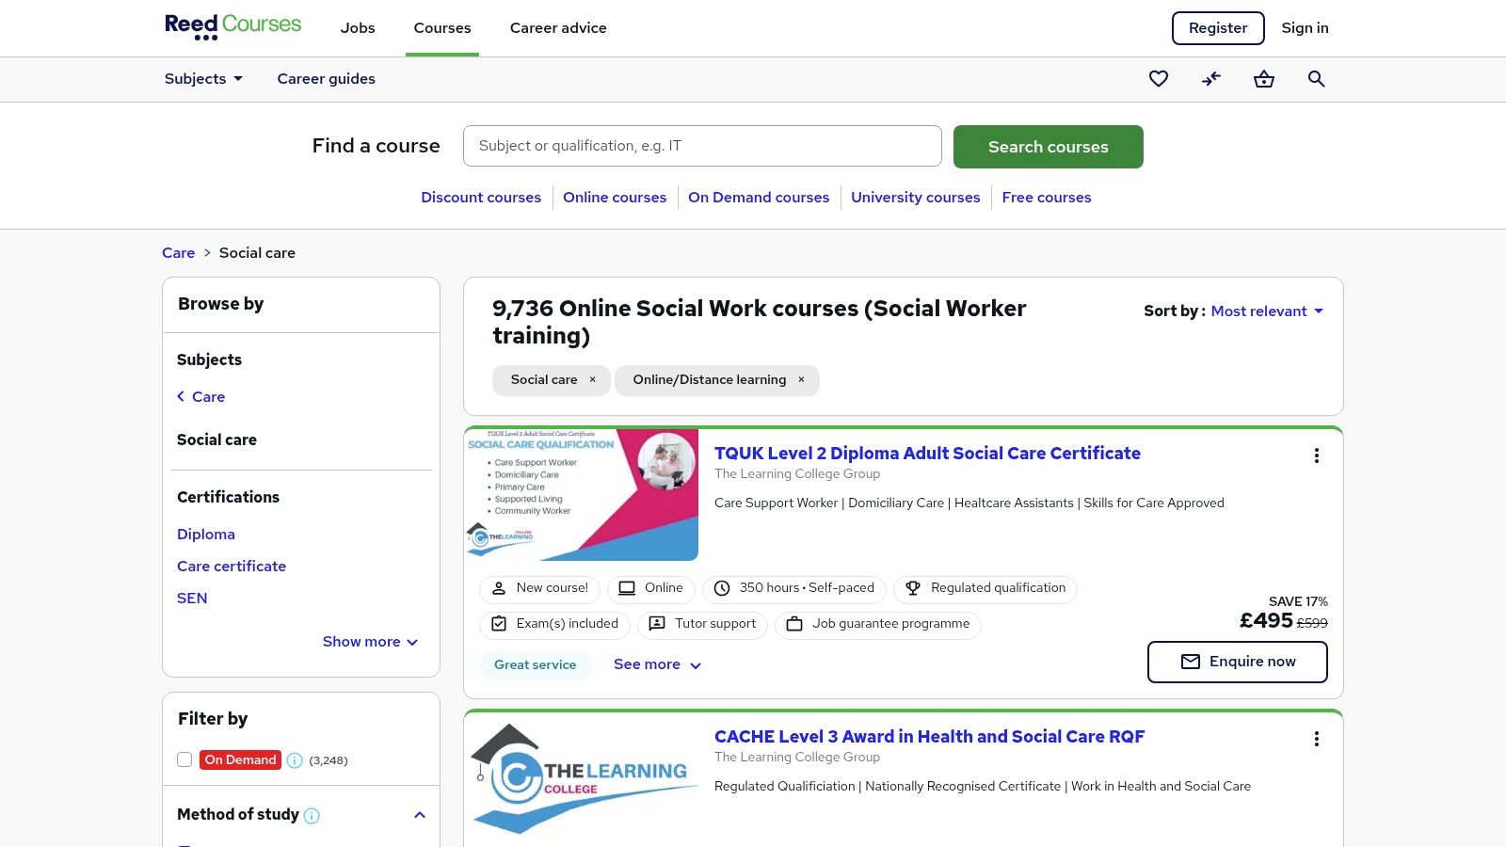Open the Free courses link
This screenshot has height=847, width=1506.
1046,198
